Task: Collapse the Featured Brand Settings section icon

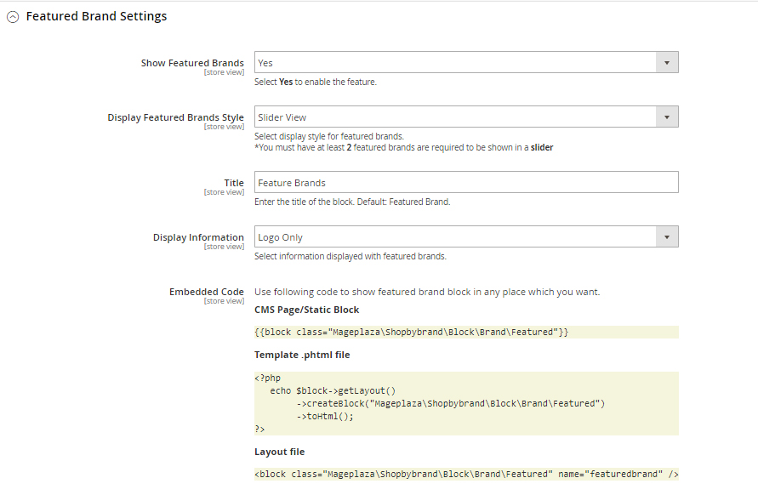Action: pos(13,17)
